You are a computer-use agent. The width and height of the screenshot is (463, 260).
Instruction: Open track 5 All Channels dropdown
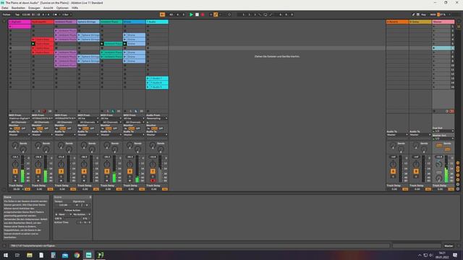click(111, 122)
